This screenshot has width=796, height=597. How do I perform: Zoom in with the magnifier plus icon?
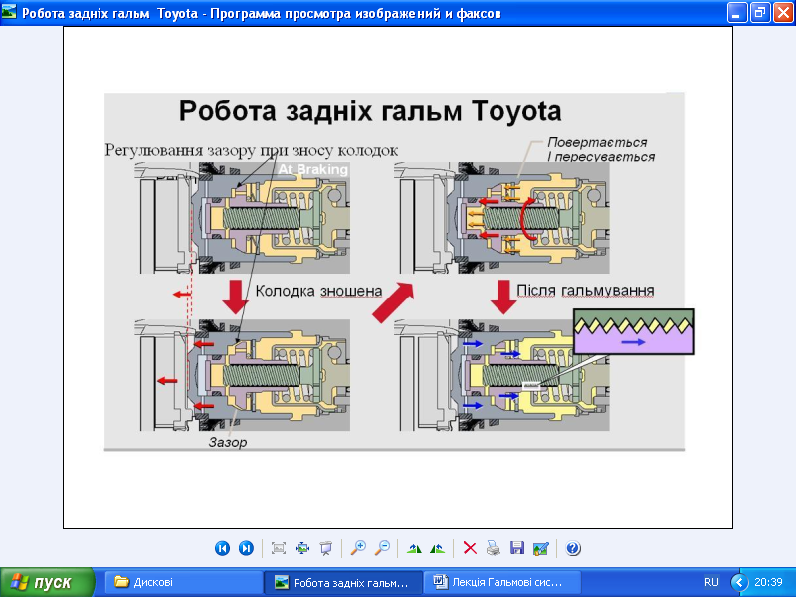click(x=358, y=548)
